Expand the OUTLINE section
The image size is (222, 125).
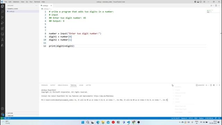(x=22, y=113)
